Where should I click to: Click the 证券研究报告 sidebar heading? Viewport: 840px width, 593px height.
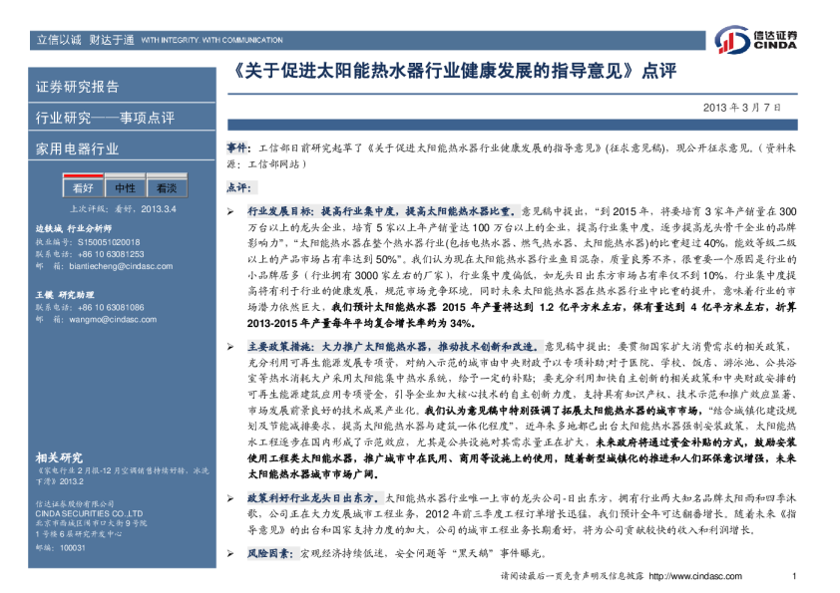tap(78, 87)
